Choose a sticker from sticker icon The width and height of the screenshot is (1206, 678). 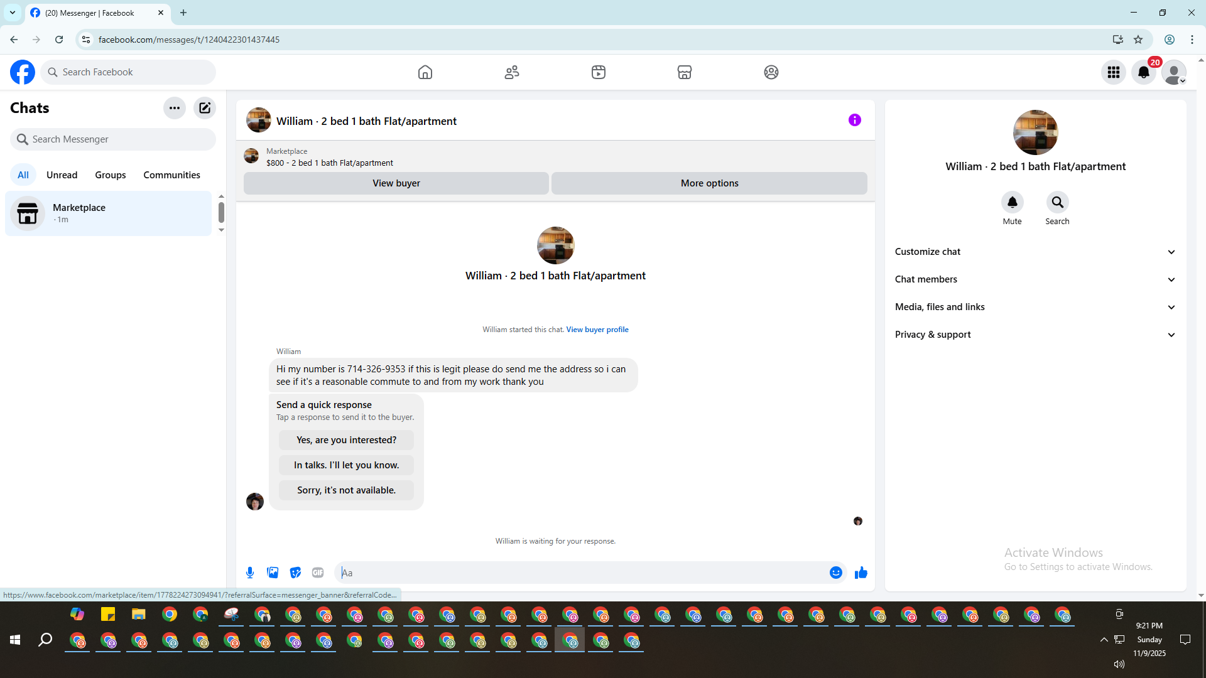295,573
